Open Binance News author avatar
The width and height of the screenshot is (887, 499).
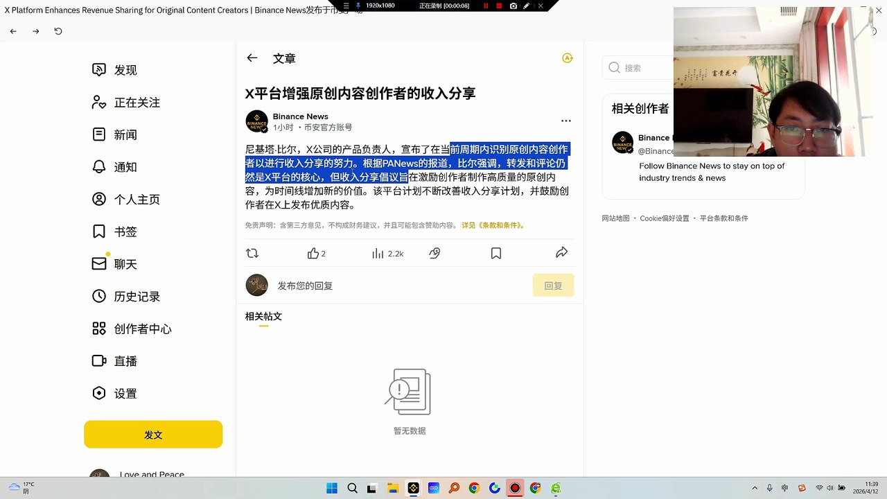(257, 121)
